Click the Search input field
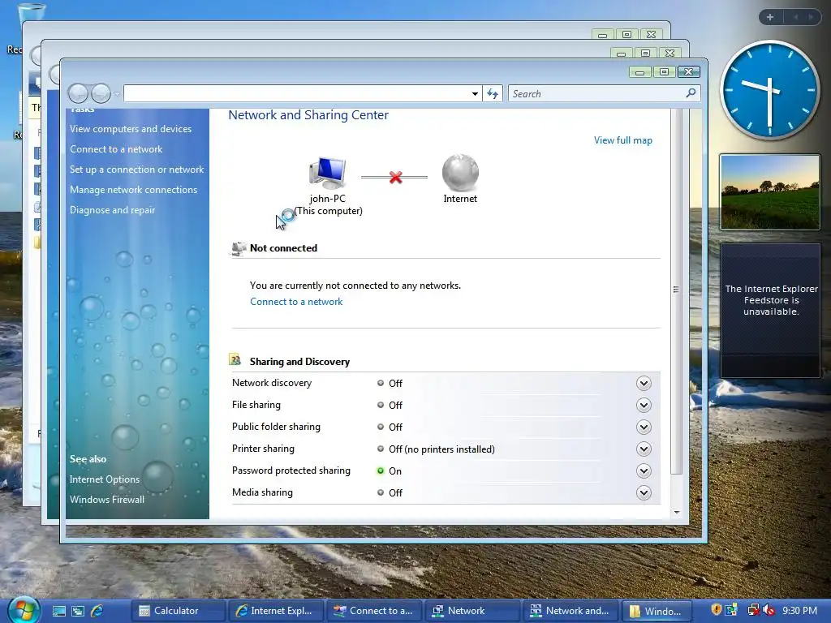This screenshot has width=831, height=623. click(604, 94)
